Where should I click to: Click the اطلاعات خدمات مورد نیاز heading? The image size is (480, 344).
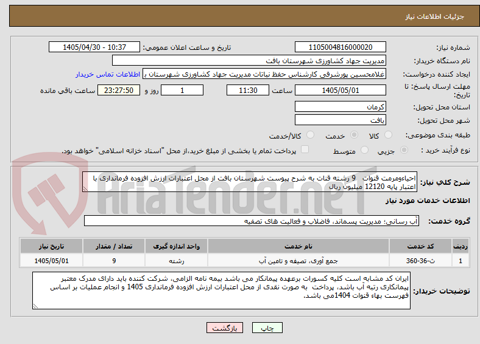pos(428,201)
